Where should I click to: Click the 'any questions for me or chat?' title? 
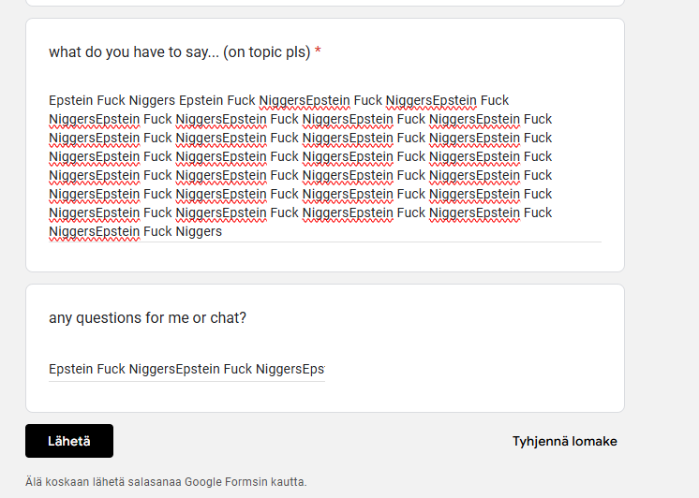147,317
